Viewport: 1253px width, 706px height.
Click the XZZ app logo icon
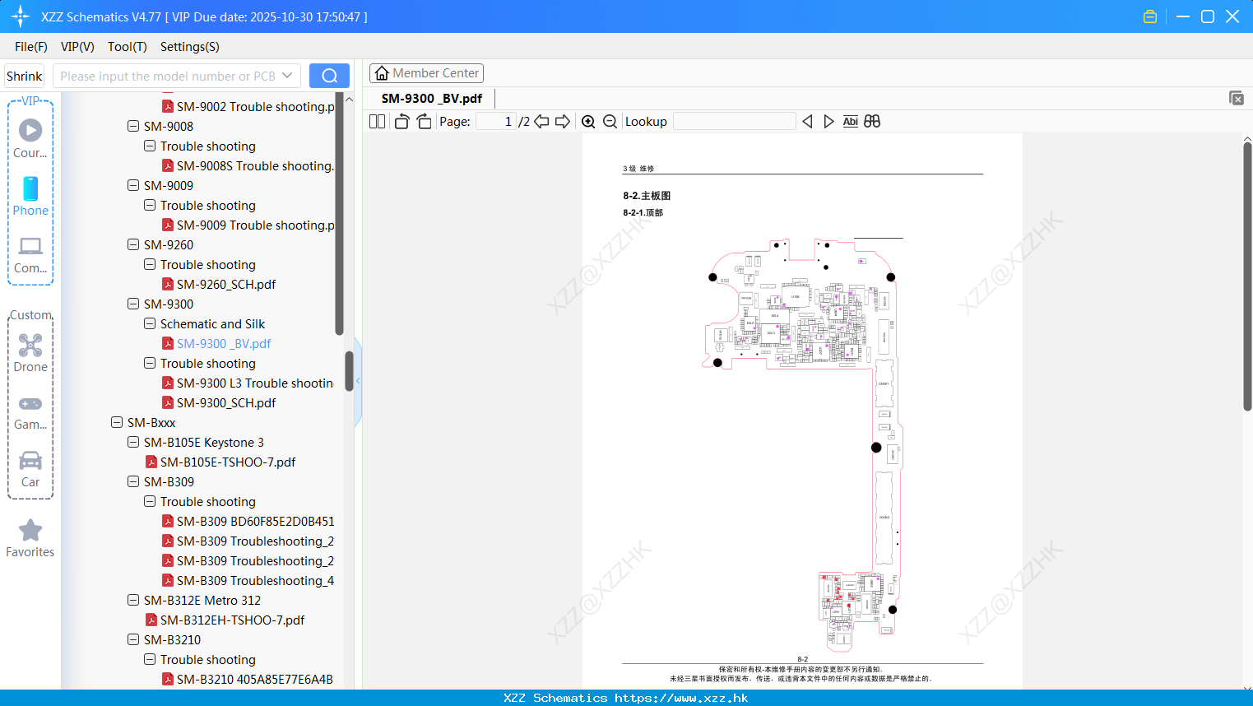(20, 16)
